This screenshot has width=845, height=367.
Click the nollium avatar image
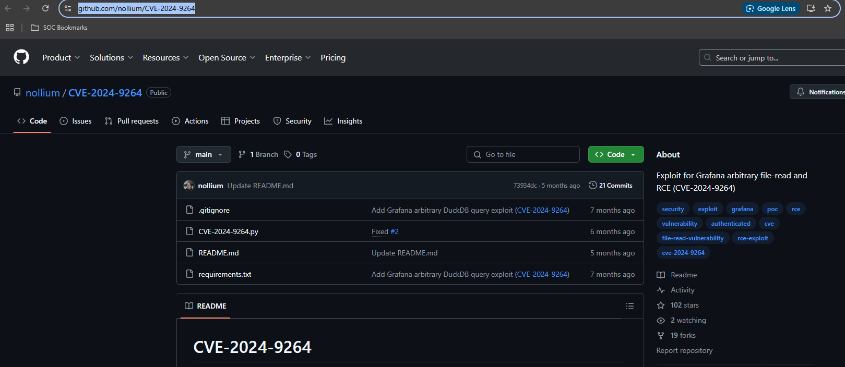189,186
